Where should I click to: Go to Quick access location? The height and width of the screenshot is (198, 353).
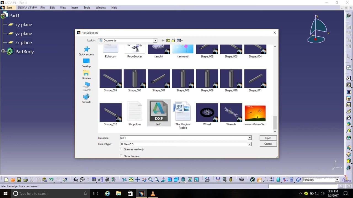point(86,51)
